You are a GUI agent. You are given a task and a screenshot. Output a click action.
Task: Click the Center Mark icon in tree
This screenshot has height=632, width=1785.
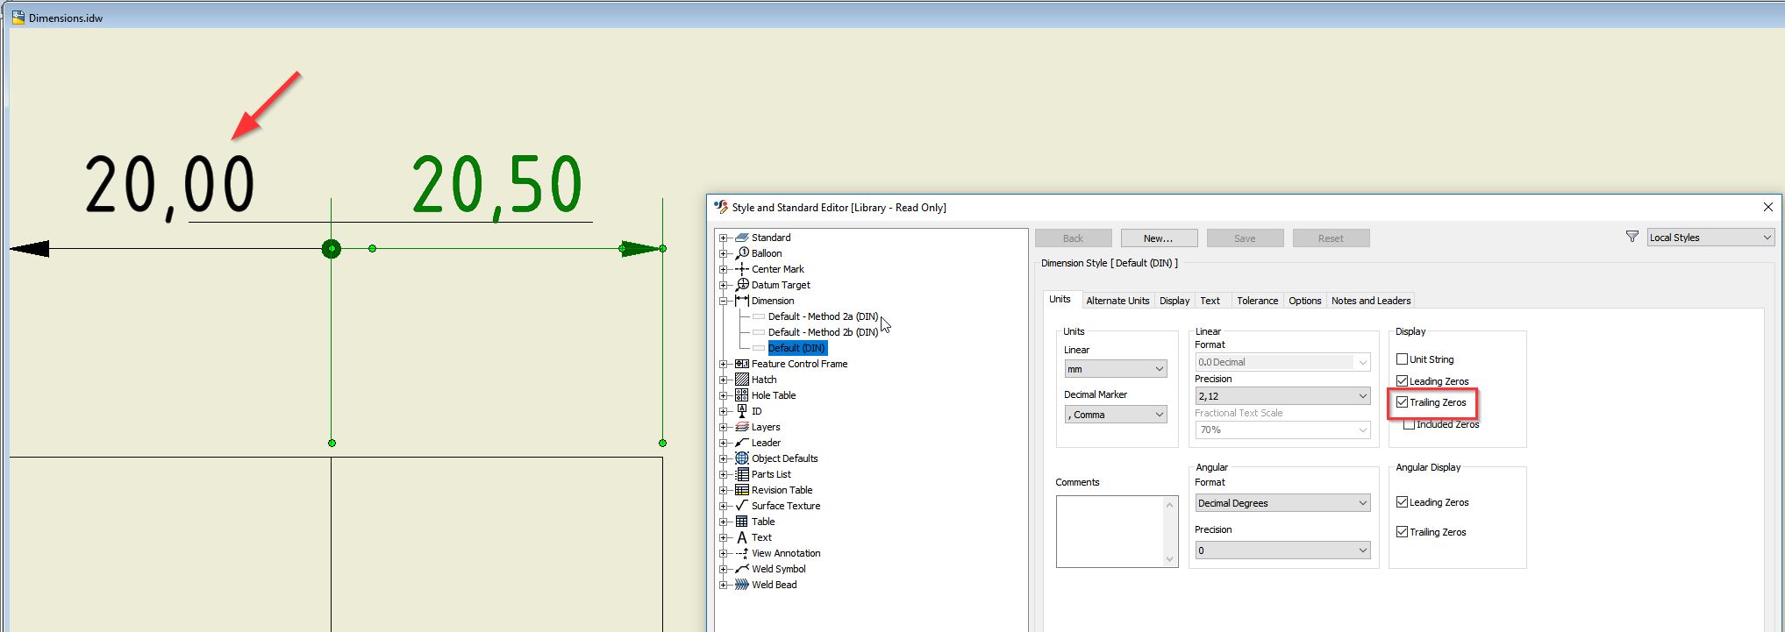point(742,269)
